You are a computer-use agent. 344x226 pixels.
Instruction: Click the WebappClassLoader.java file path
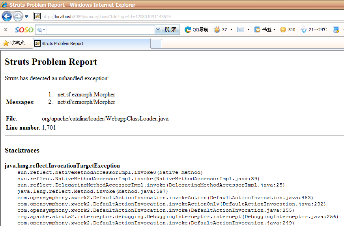click(x=105, y=119)
